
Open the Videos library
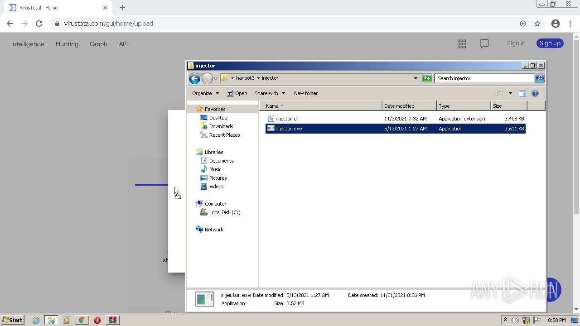[216, 187]
